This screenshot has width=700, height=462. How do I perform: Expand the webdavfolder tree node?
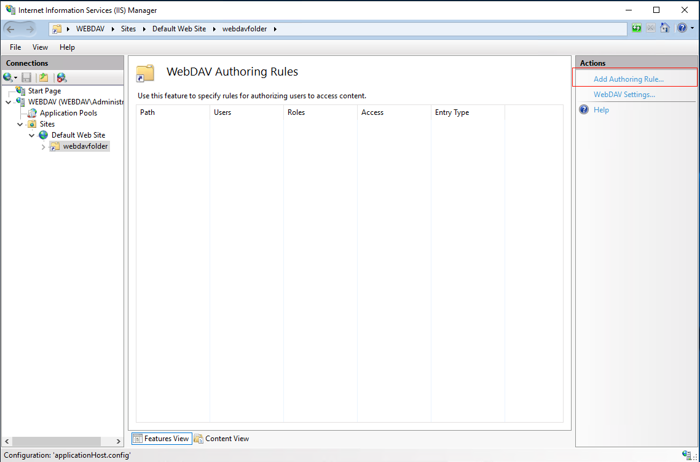[x=43, y=146]
